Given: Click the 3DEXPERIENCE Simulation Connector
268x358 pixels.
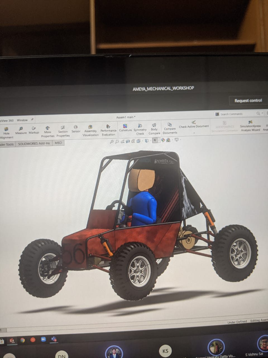Looking at the screenshot, I should pyautogui.click(x=224, y=127).
